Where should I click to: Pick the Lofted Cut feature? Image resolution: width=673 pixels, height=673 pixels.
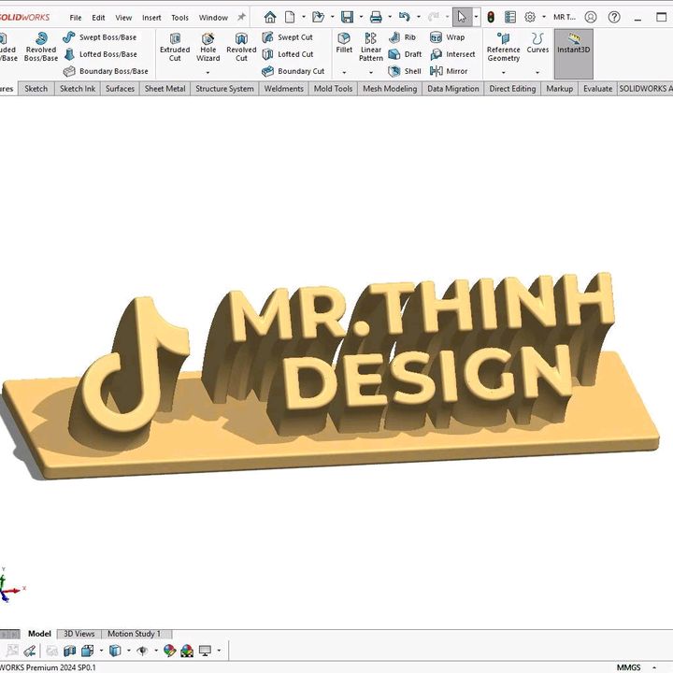288,54
